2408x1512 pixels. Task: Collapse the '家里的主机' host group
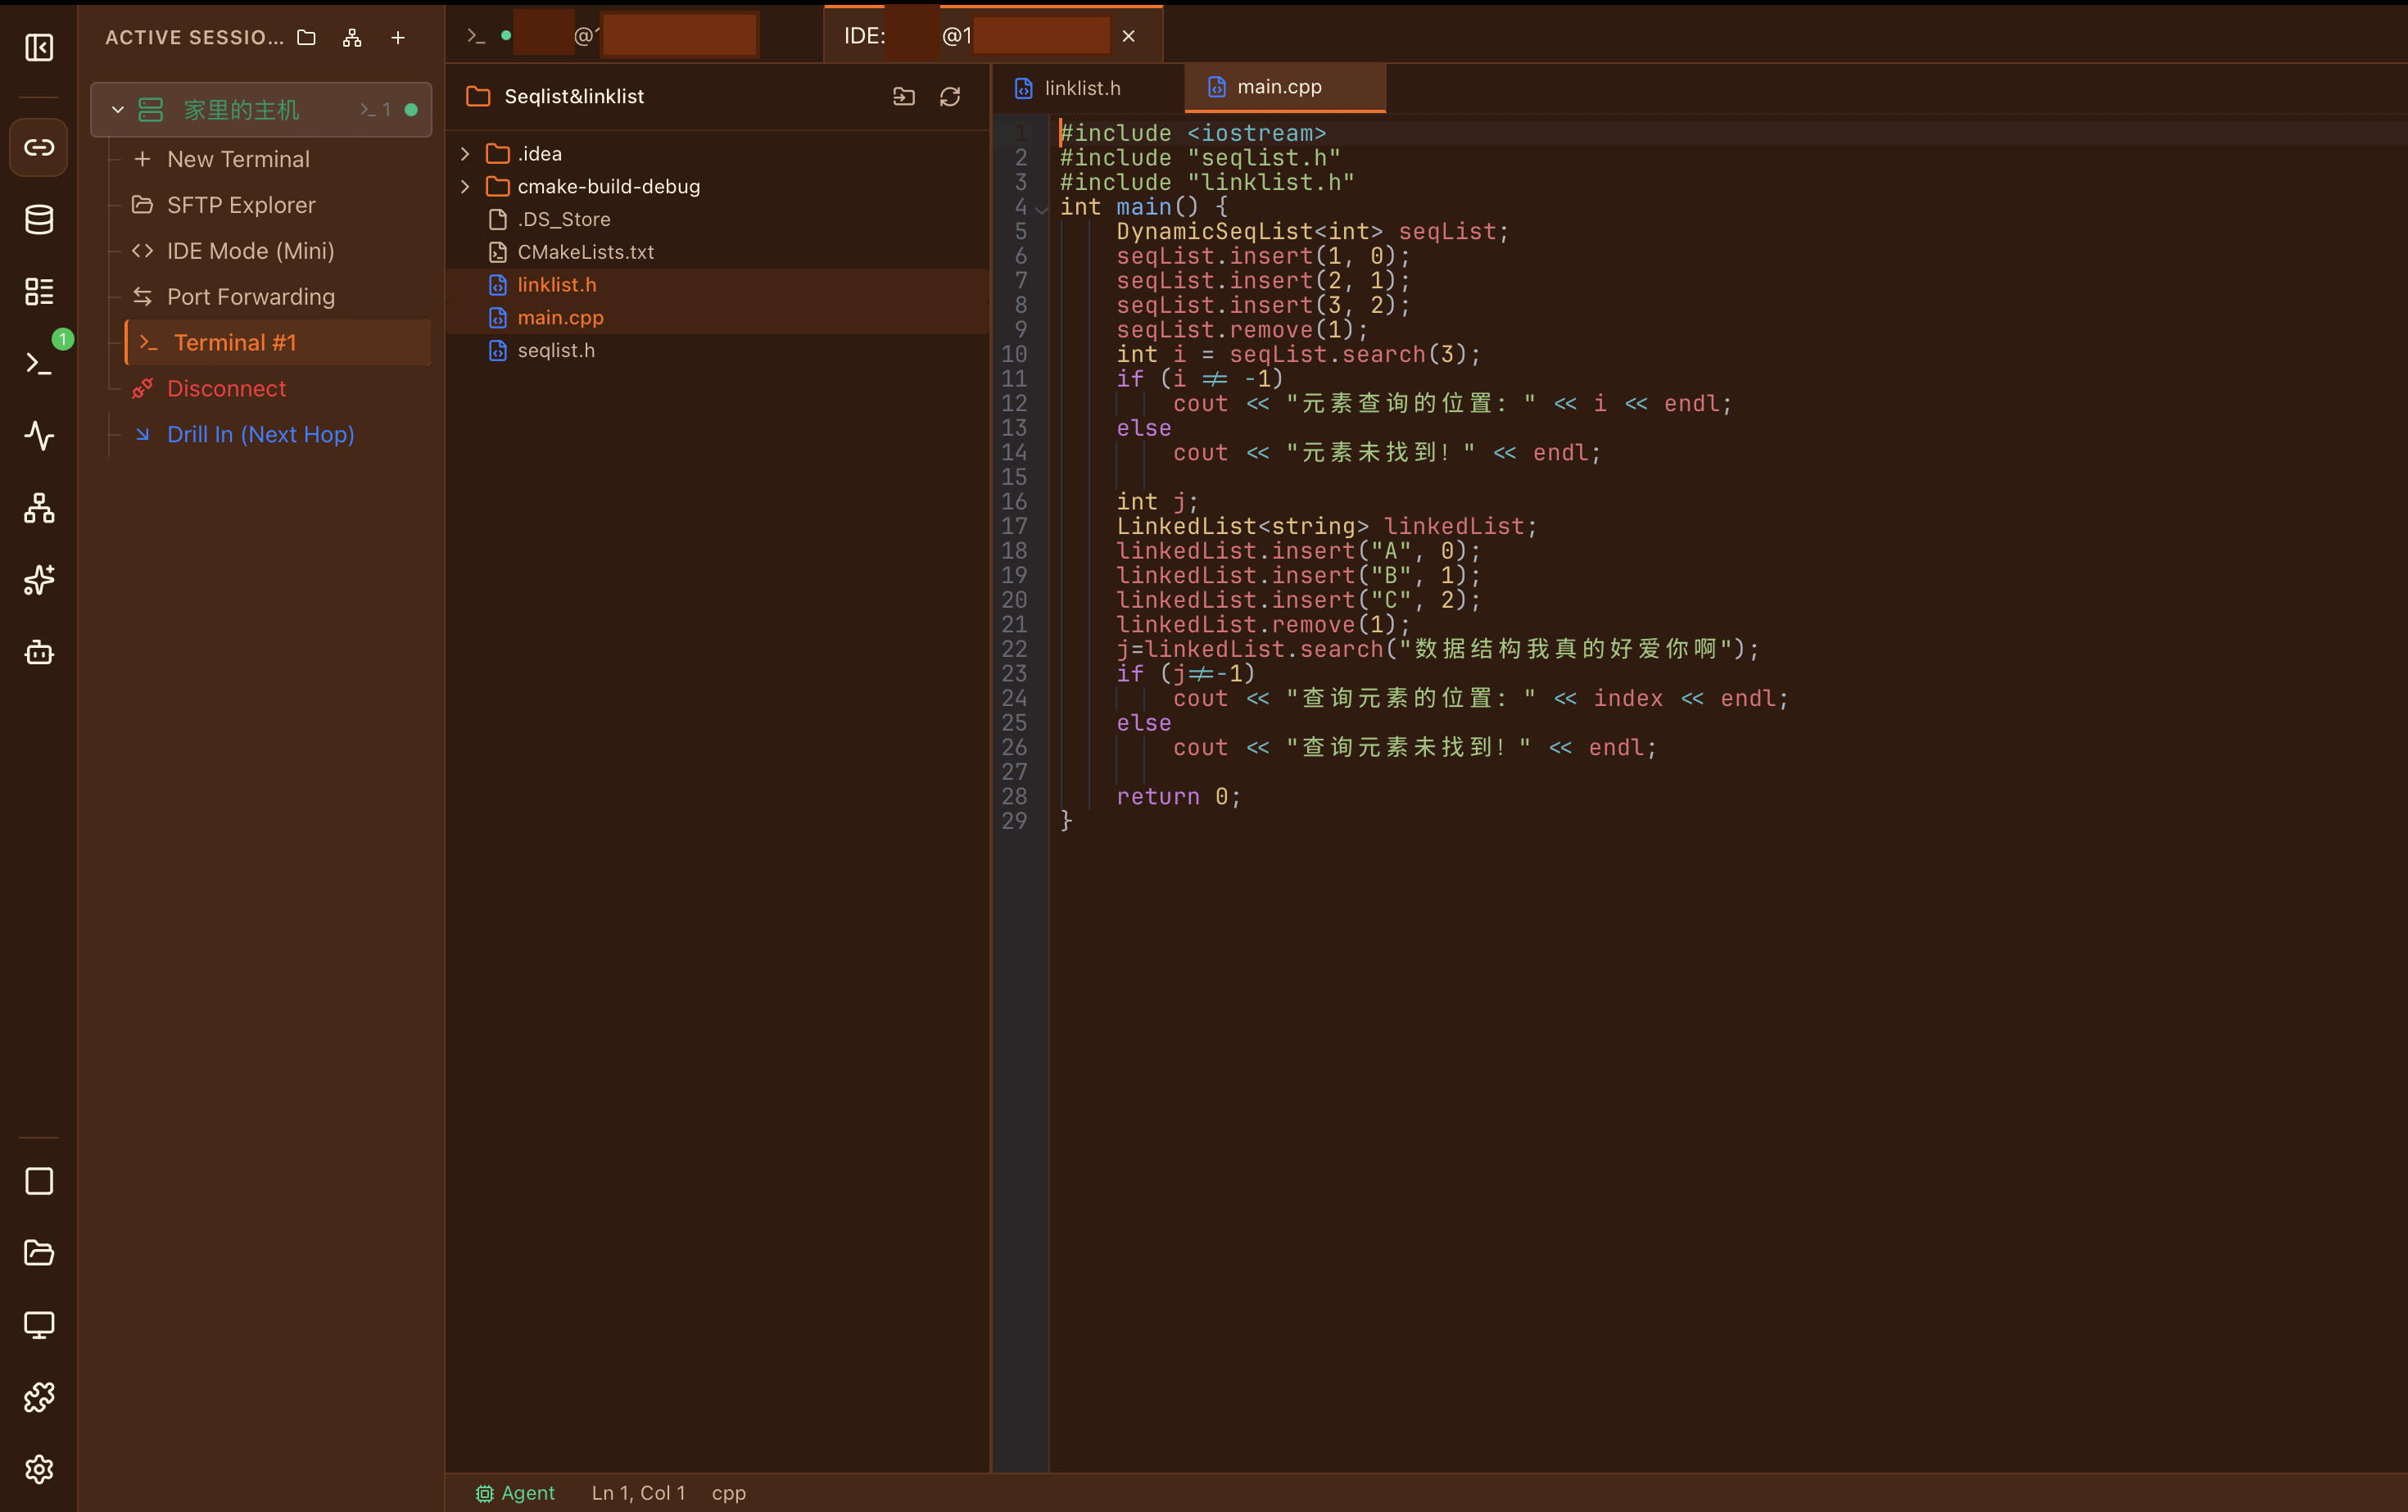pyautogui.click(x=117, y=110)
